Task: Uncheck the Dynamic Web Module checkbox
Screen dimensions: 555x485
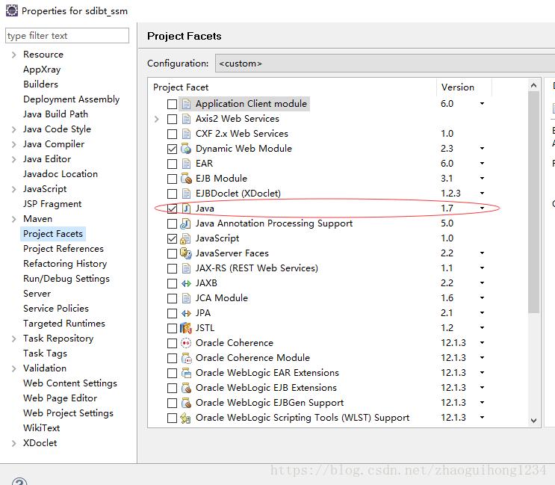Action: point(172,149)
